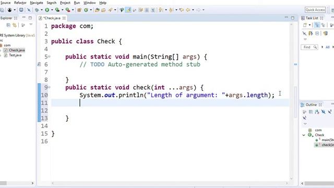The image size is (334, 188).
Task: Collapse All in Package Explorer
Action: [8, 25]
